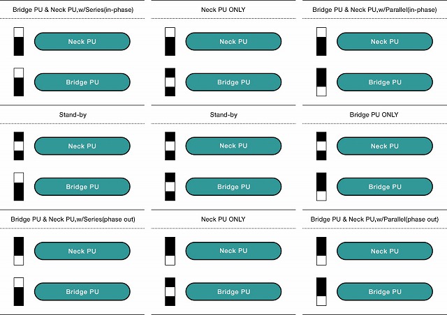This screenshot has height=315, width=447.
Task: Toggle Neck switch in left Stand-by panel
Action: coord(19,146)
